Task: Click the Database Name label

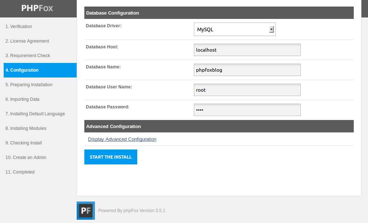Action: (x=103, y=67)
